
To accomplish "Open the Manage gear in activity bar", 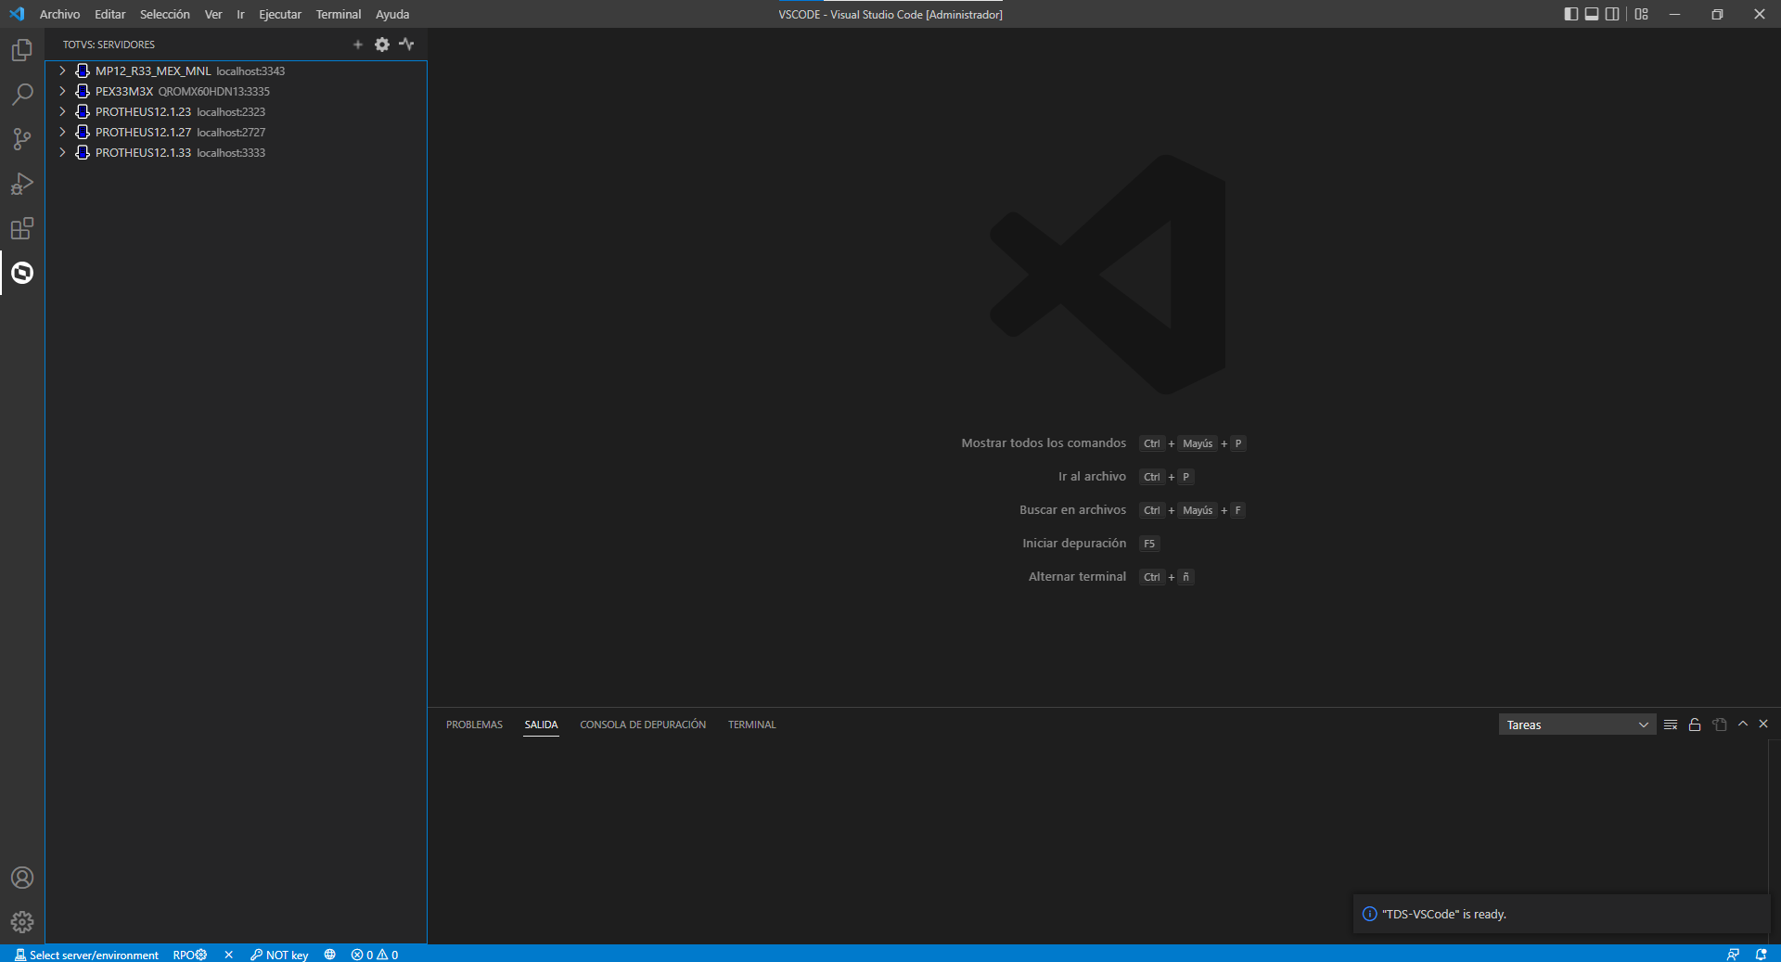I will (x=22, y=922).
